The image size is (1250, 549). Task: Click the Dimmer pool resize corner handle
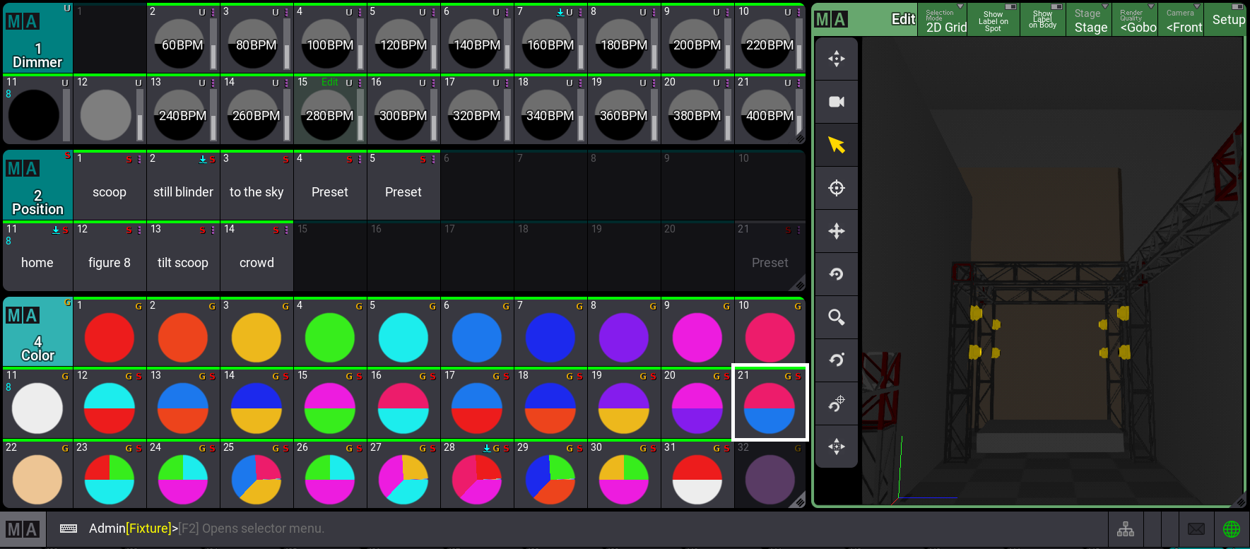click(800, 138)
